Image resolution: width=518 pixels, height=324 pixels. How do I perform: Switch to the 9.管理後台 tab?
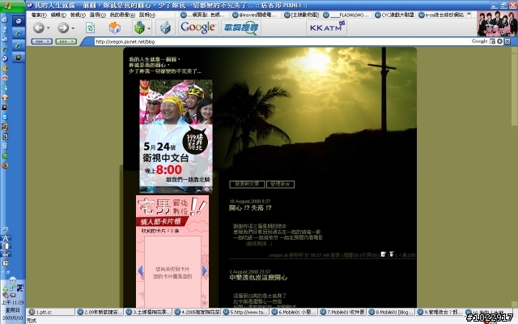click(x=439, y=312)
